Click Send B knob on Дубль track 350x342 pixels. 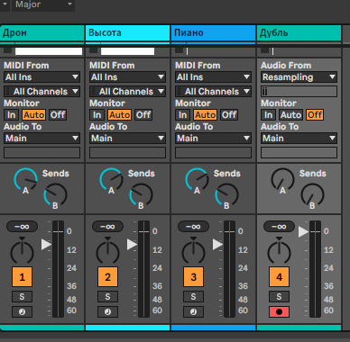[x=312, y=194]
